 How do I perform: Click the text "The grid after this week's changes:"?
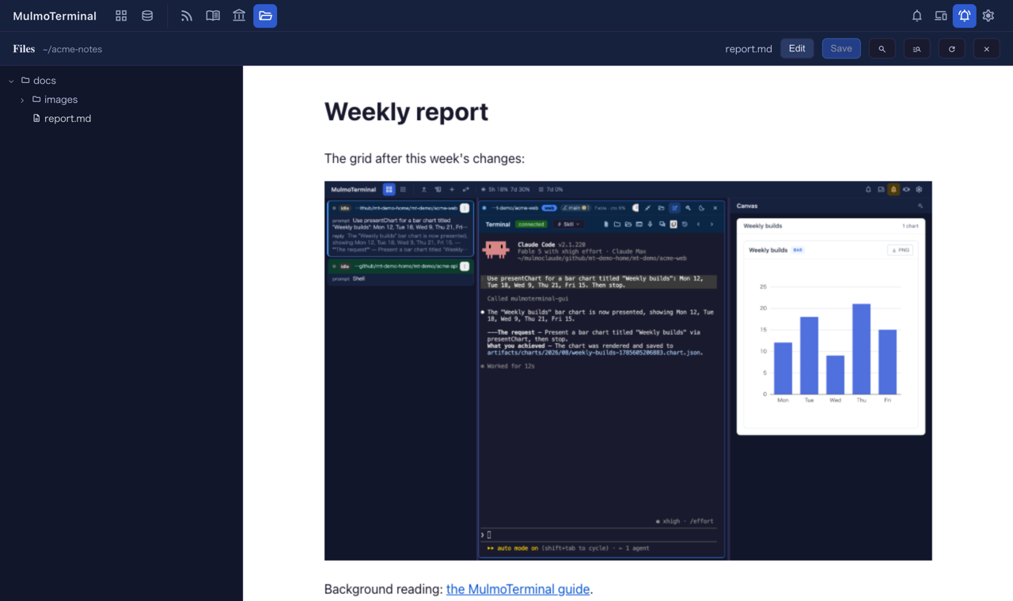coord(424,158)
